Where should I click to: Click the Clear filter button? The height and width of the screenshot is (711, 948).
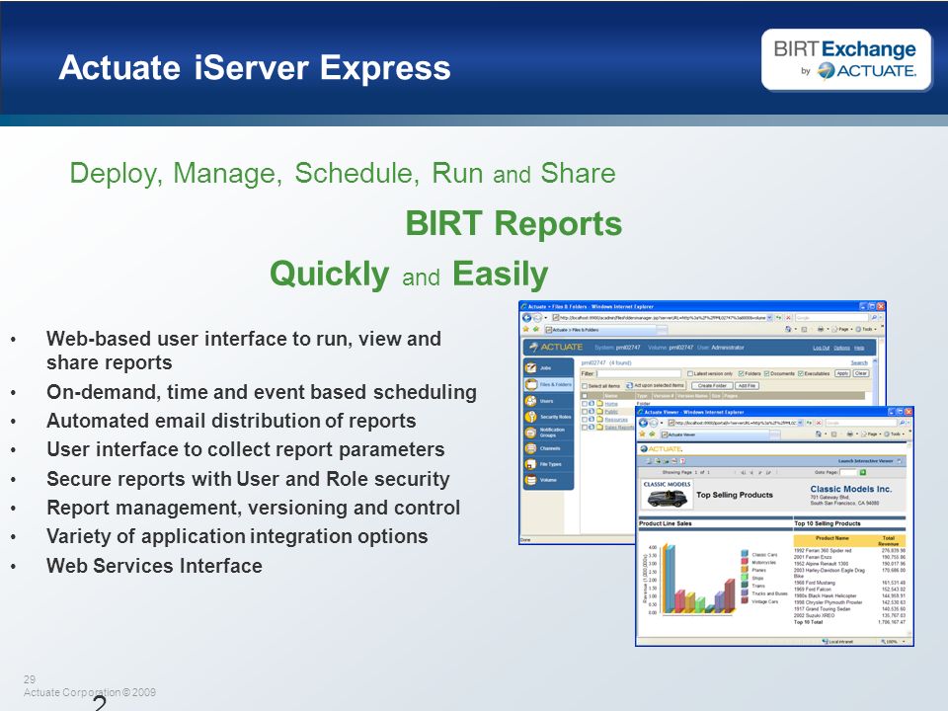tap(861, 373)
